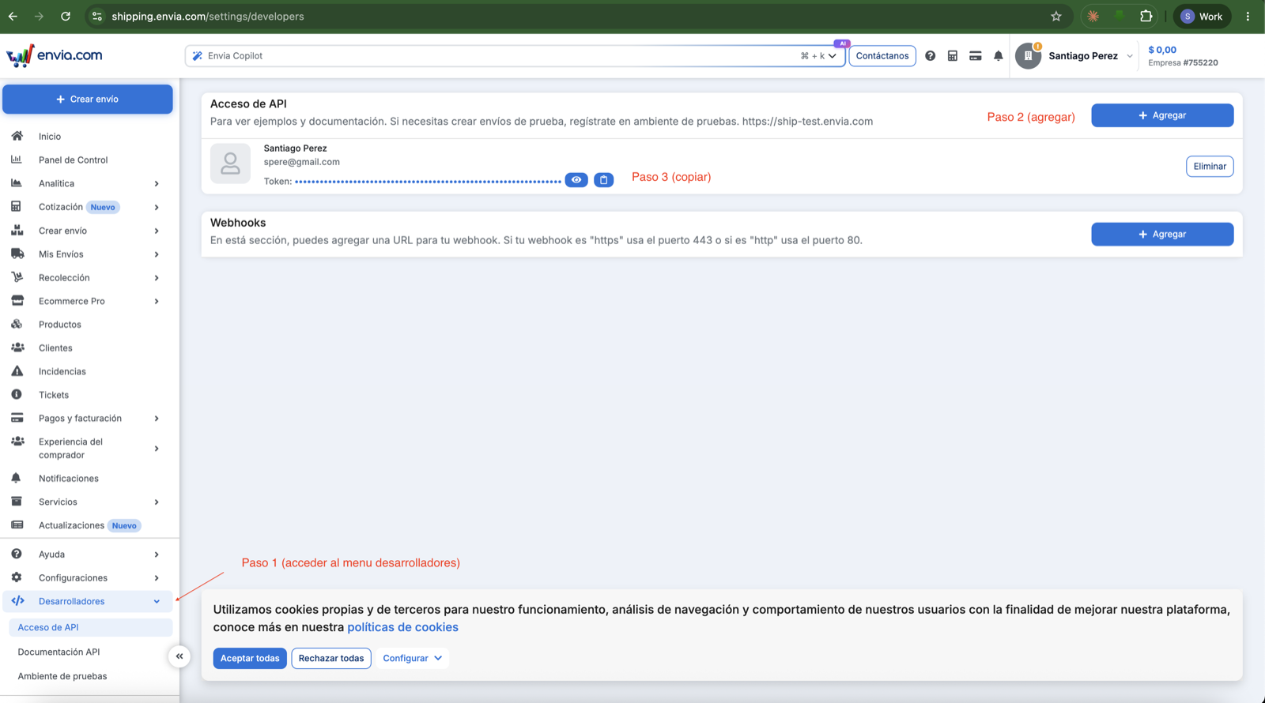Click Eliminar for Santiago Perez token
Image resolution: width=1265 pixels, height=703 pixels.
coord(1210,166)
